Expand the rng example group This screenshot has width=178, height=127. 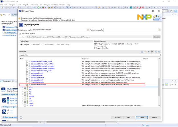coord(23,92)
